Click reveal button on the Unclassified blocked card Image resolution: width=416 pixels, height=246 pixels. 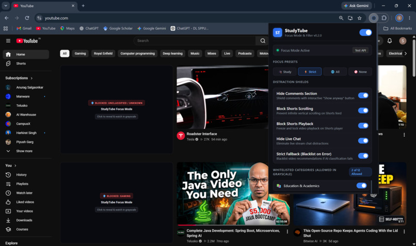click(117, 117)
